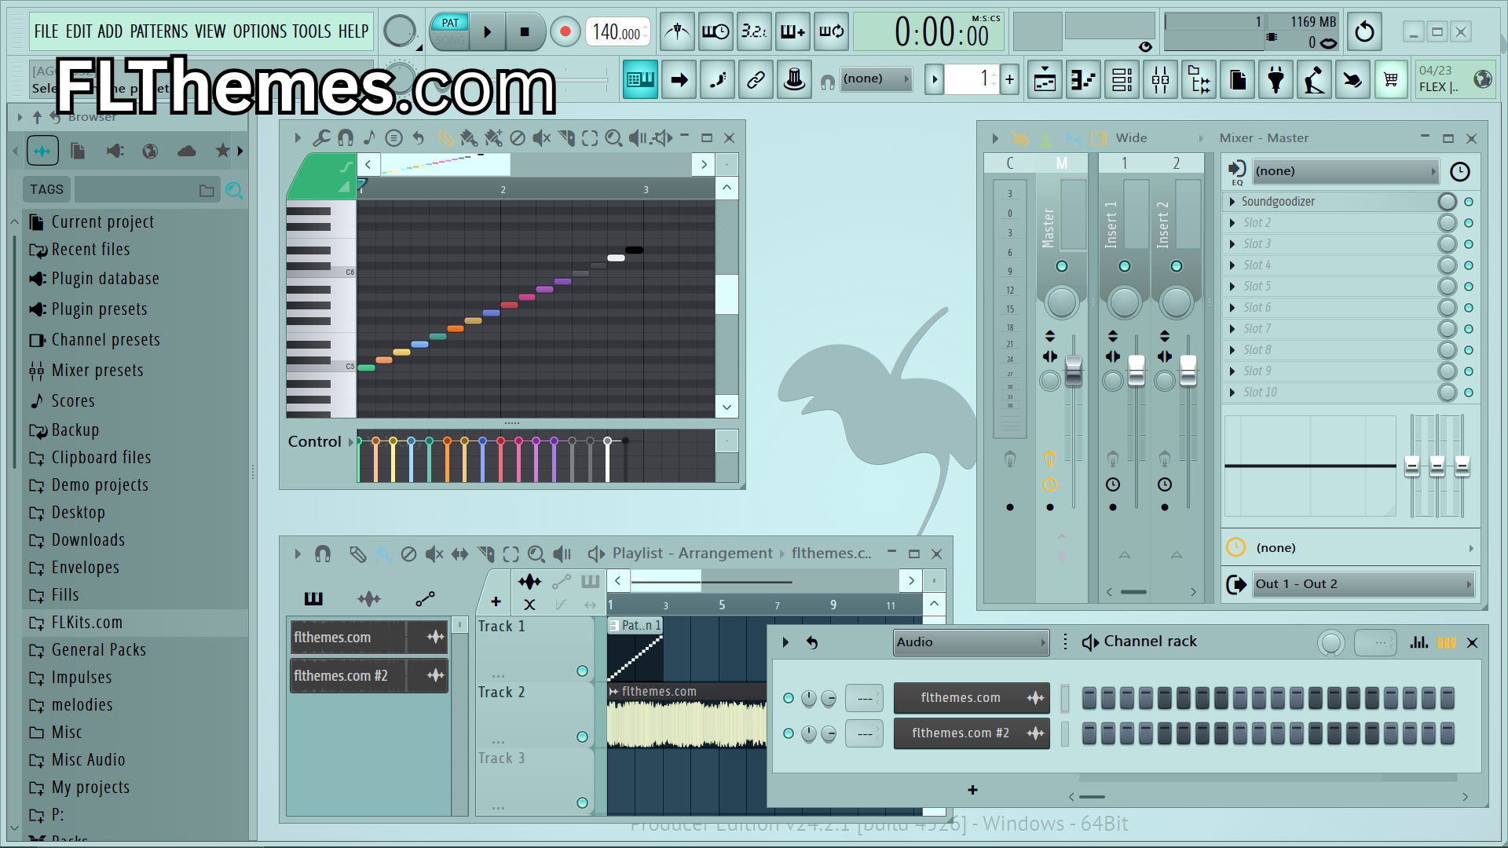The image size is (1508, 848).
Task: Stop playback with the Stop button
Action: [525, 32]
